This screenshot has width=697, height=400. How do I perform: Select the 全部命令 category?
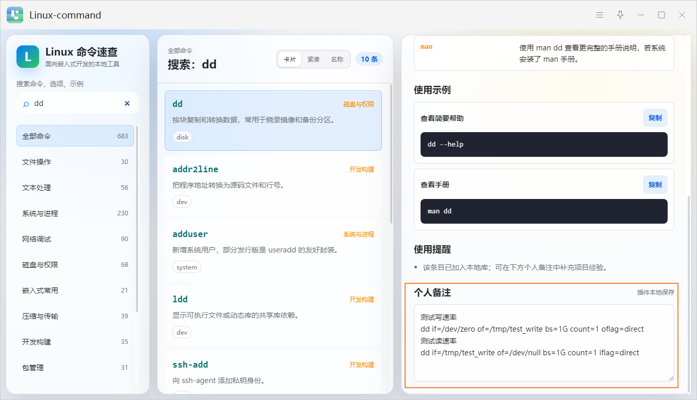(75, 136)
